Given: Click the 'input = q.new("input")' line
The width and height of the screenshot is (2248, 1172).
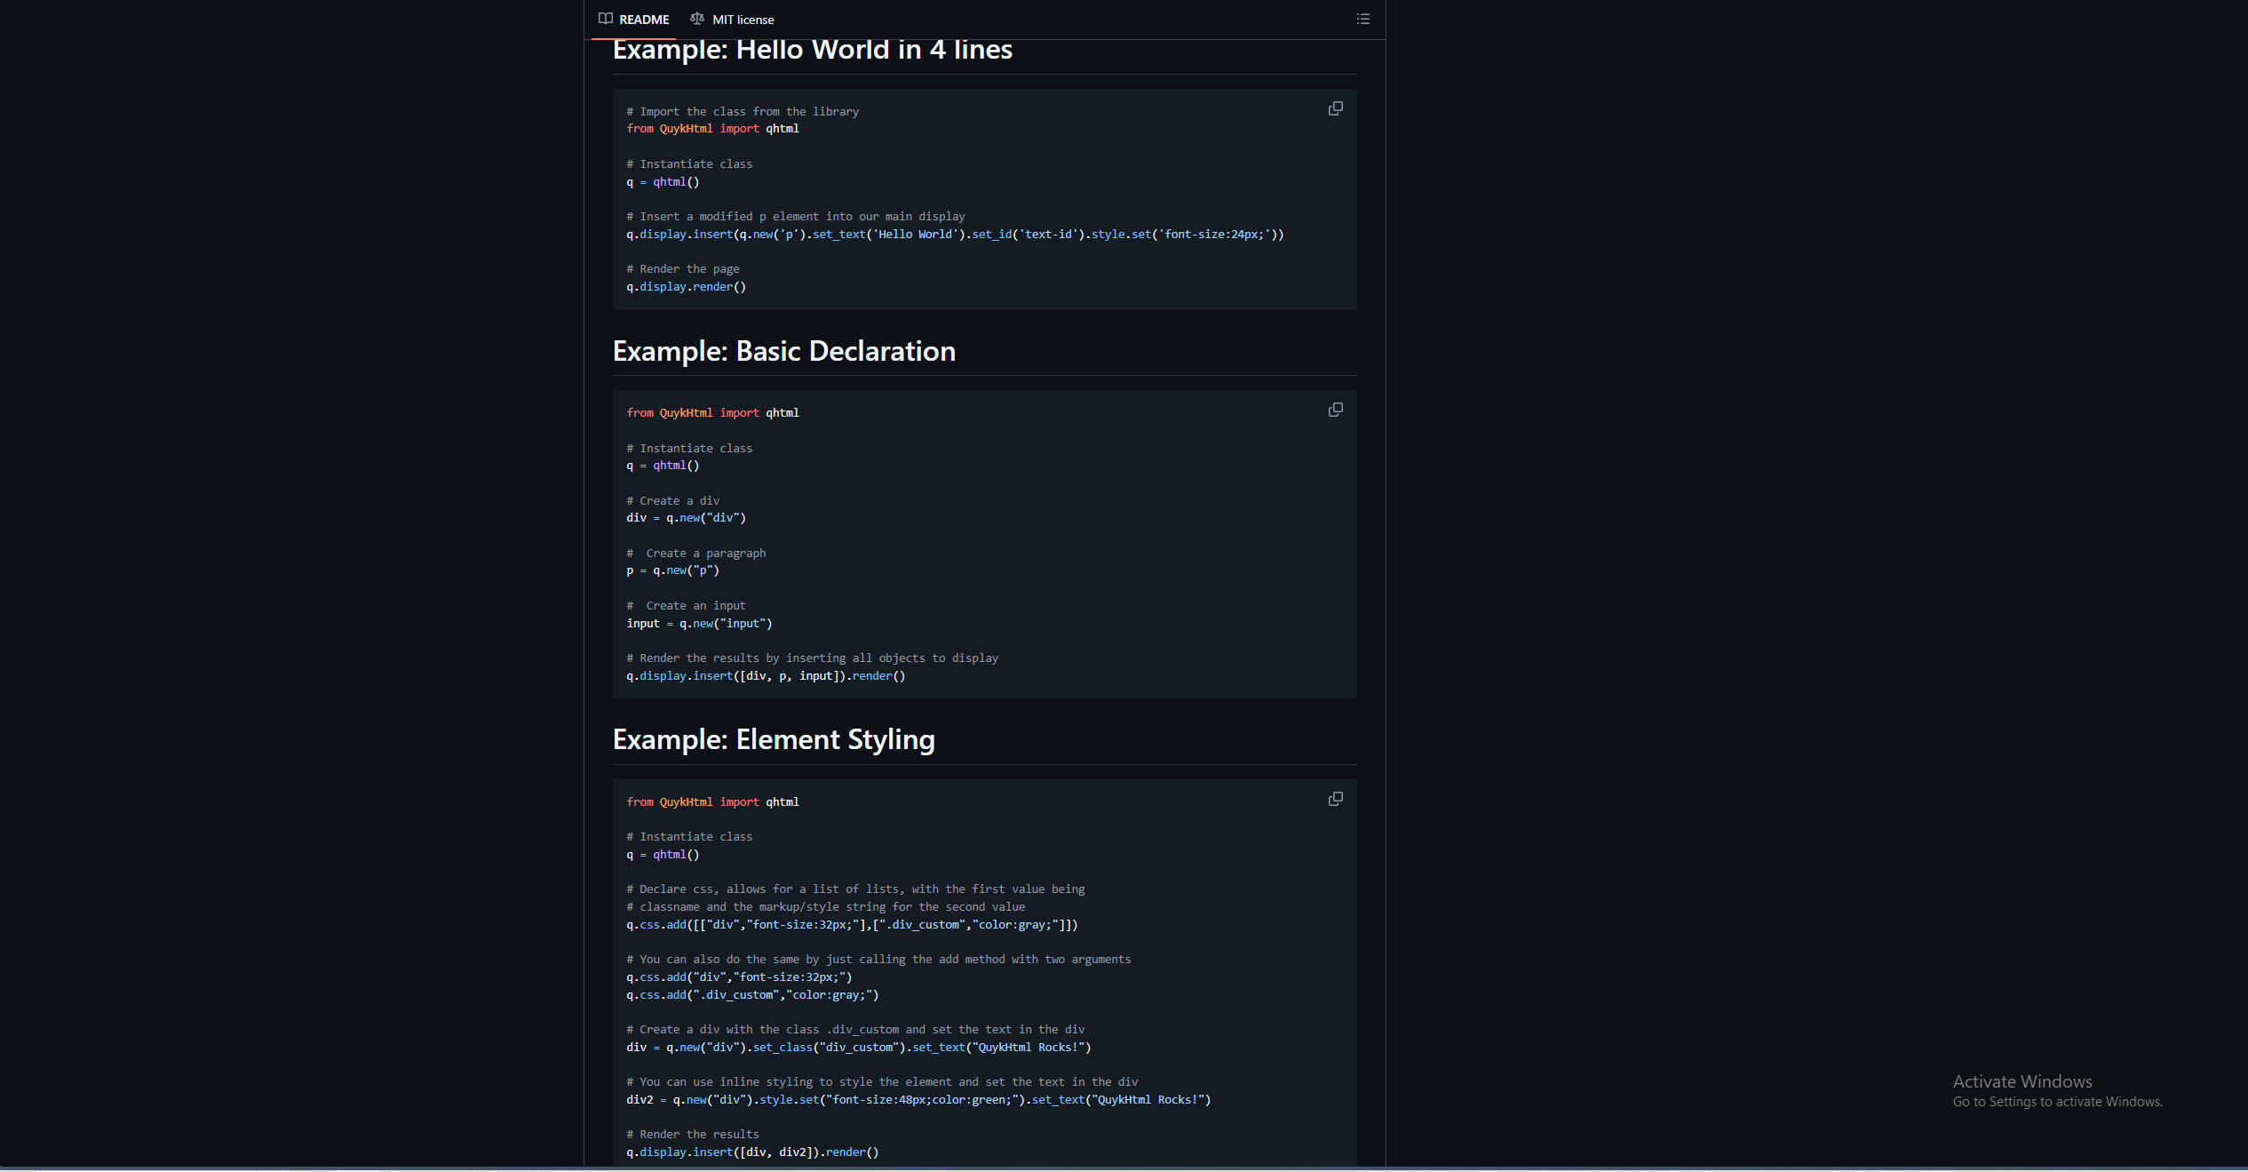Looking at the screenshot, I should 699,624.
